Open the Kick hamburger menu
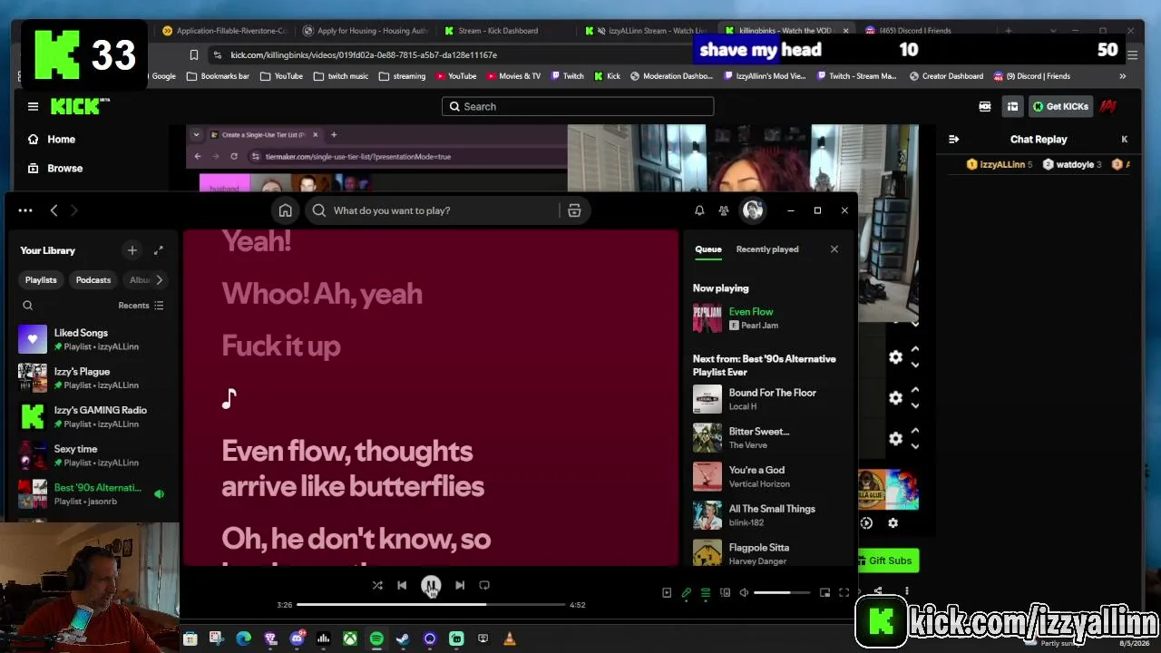The image size is (1161, 653). coord(33,107)
